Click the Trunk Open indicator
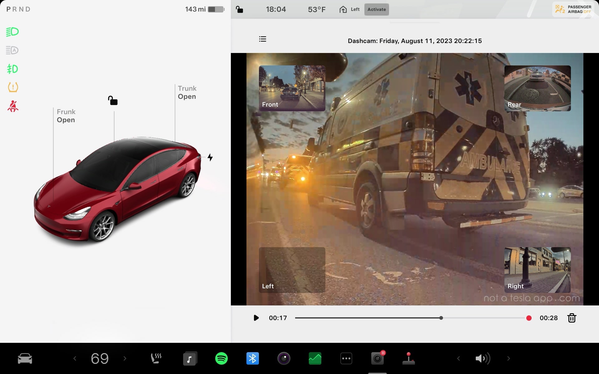 click(x=187, y=92)
